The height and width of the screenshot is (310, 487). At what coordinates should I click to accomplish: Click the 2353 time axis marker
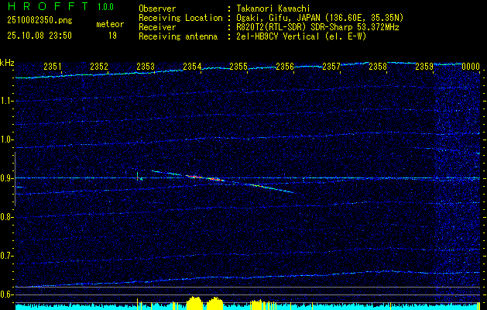point(146,66)
